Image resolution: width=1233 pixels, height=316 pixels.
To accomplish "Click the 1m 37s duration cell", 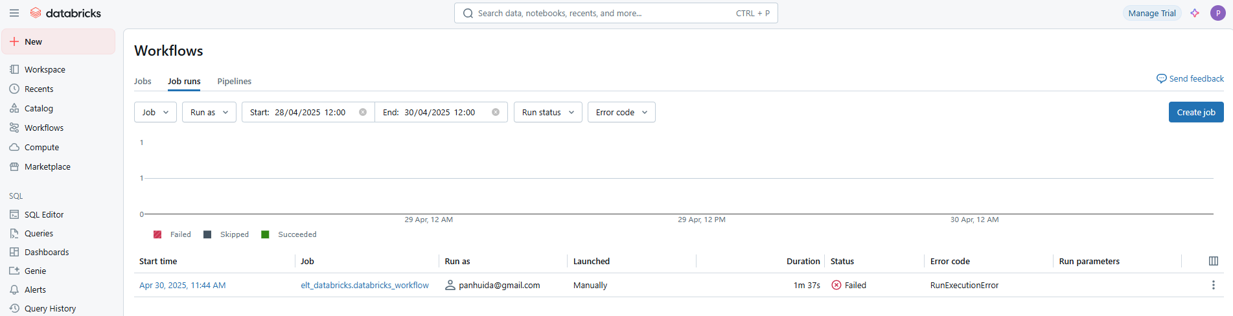I will pyautogui.click(x=807, y=285).
